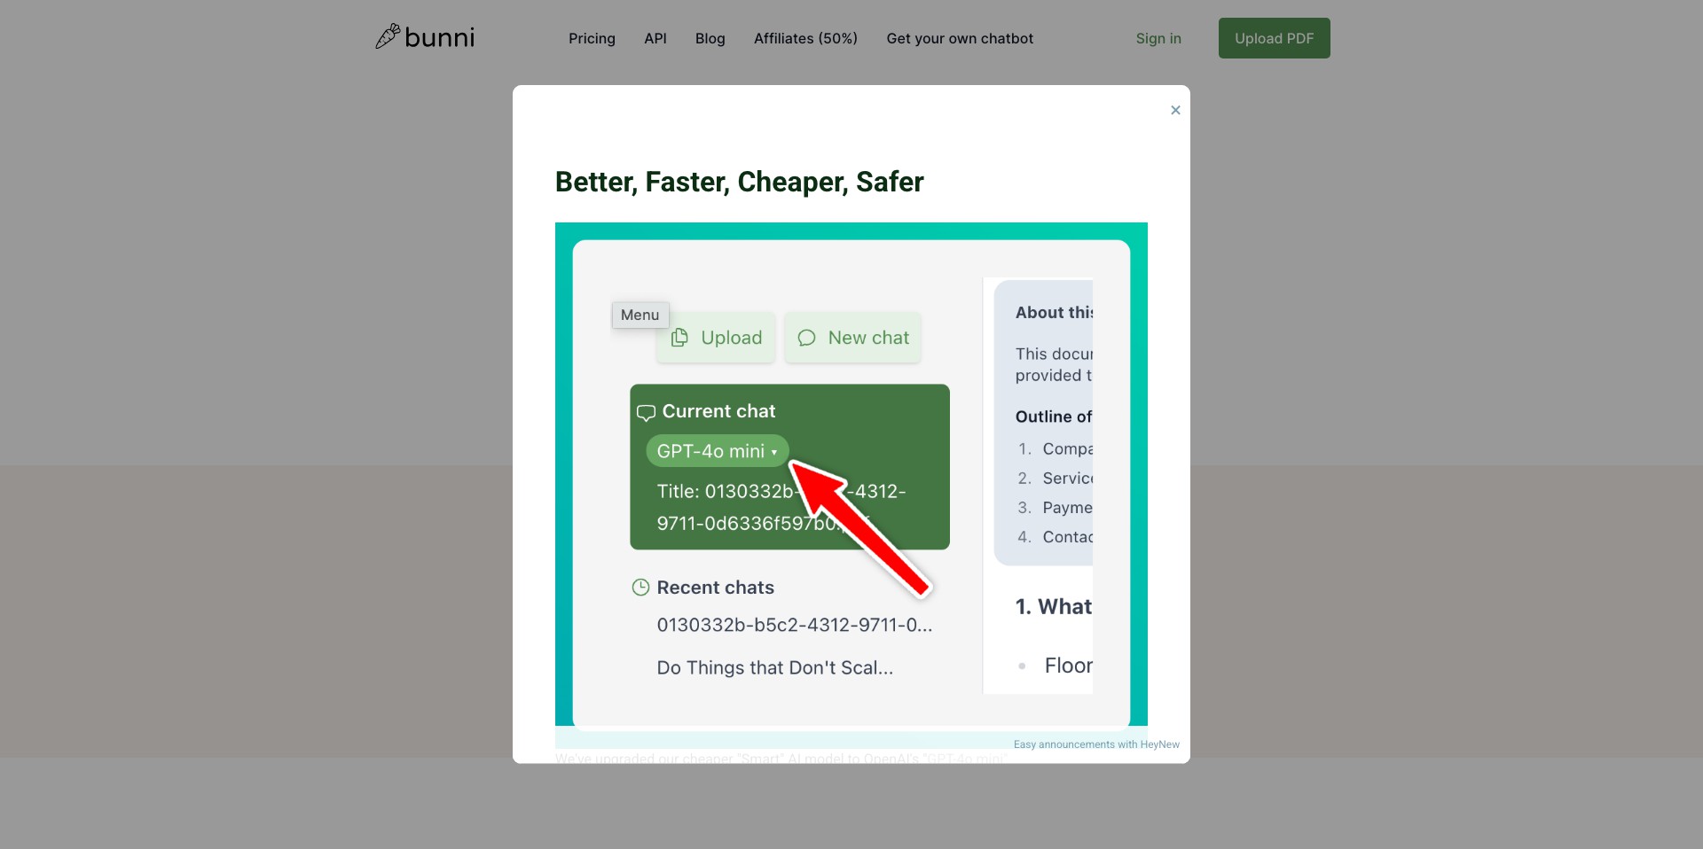This screenshot has height=849, width=1703.
Task: Click the Sign in link
Action: coord(1158,38)
